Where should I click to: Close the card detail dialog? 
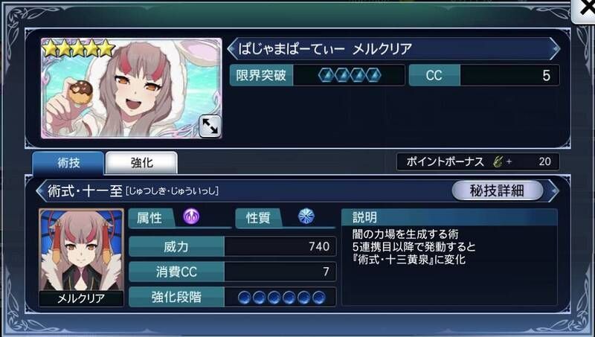coord(585,10)
